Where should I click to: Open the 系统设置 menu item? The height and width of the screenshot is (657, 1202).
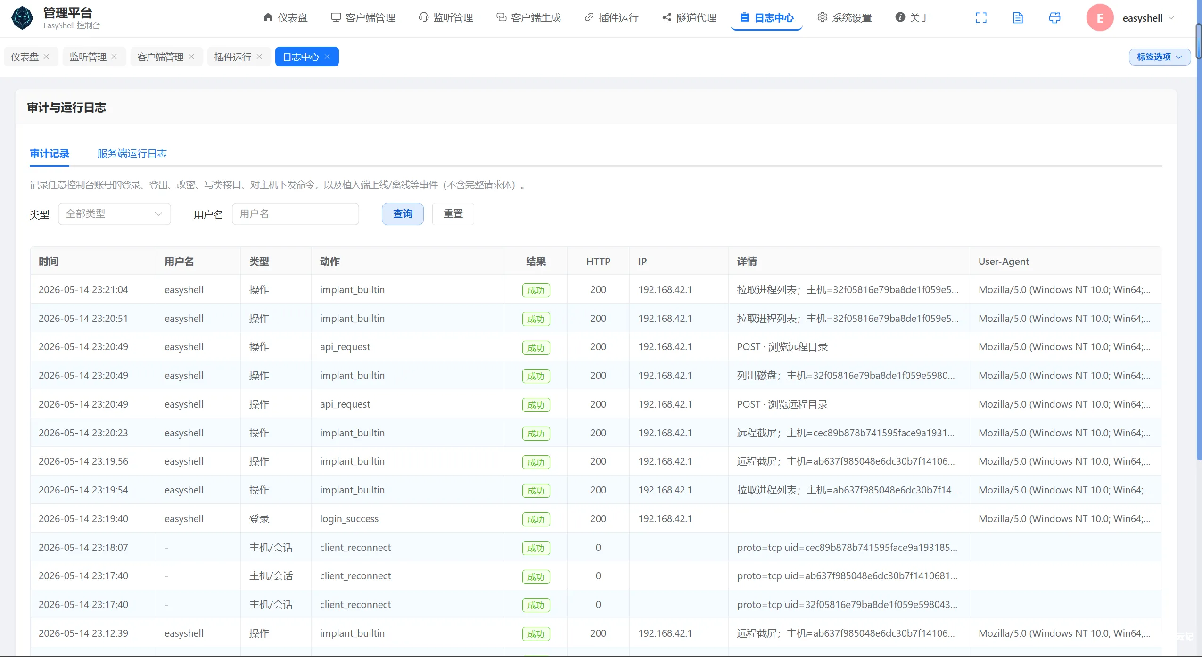(845, 18)
